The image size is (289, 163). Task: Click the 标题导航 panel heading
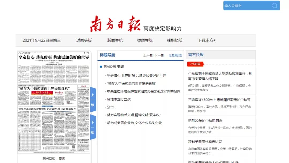(108, 55)
